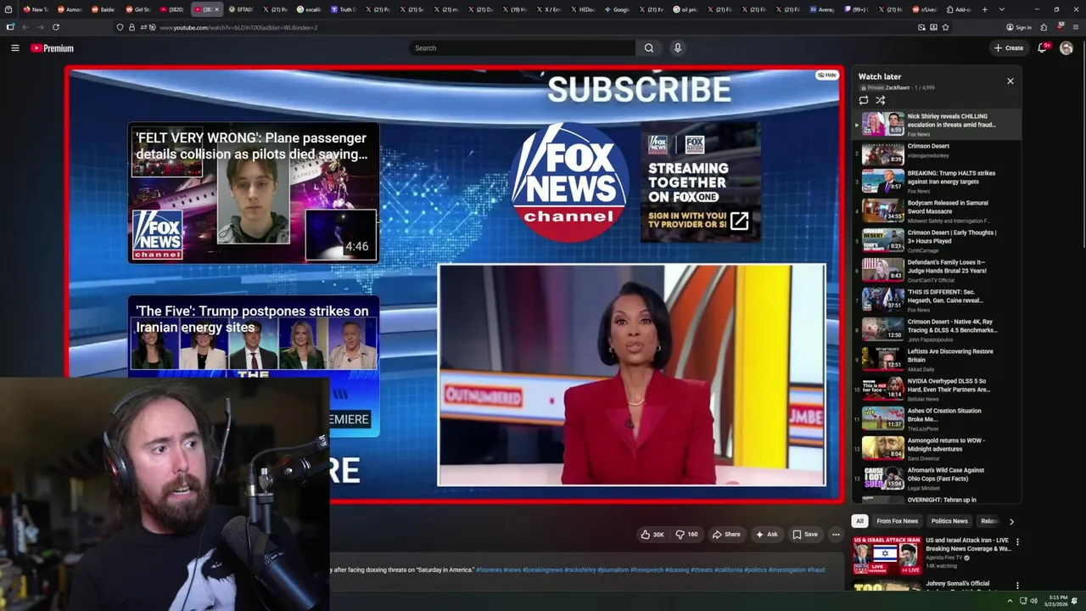Go to YouTube Premium home logo
This screenshot has width=1086, height=611.
pyautogui.click(x=53, y=48)
